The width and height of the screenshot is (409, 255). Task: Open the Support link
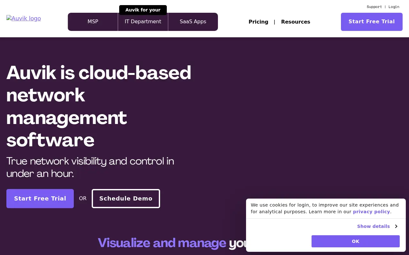[x=374, y=7]
